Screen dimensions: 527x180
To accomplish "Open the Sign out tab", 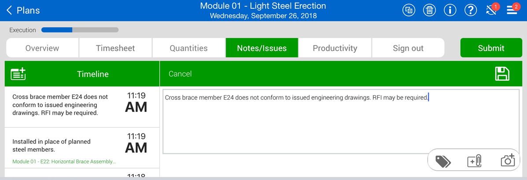I will click(x=408, y=48).
